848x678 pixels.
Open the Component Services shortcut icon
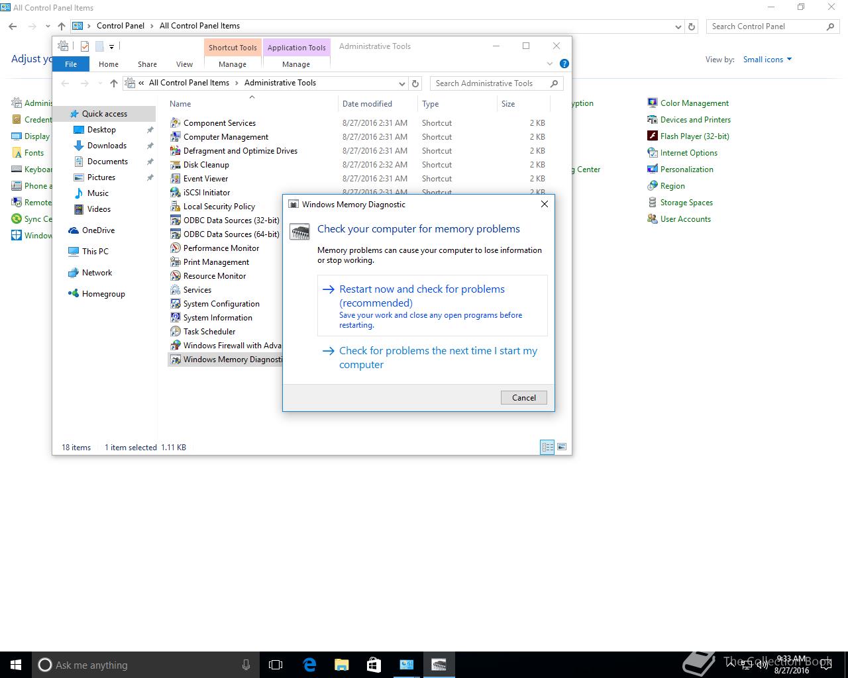coord(175,122)
